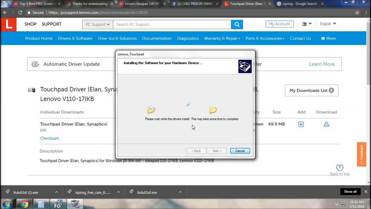Image resolution: width=371 pixels, height=209 pixels.
Task: Expand Parts & Accessories menu
Action: pyautogui.click(x=265, y=38)
